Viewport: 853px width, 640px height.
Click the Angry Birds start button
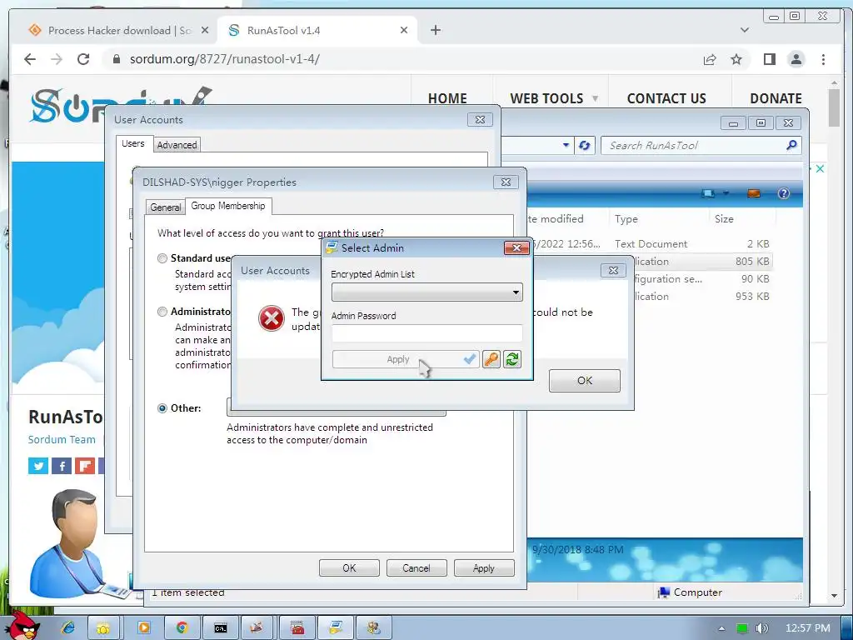[x=24, y=625]
